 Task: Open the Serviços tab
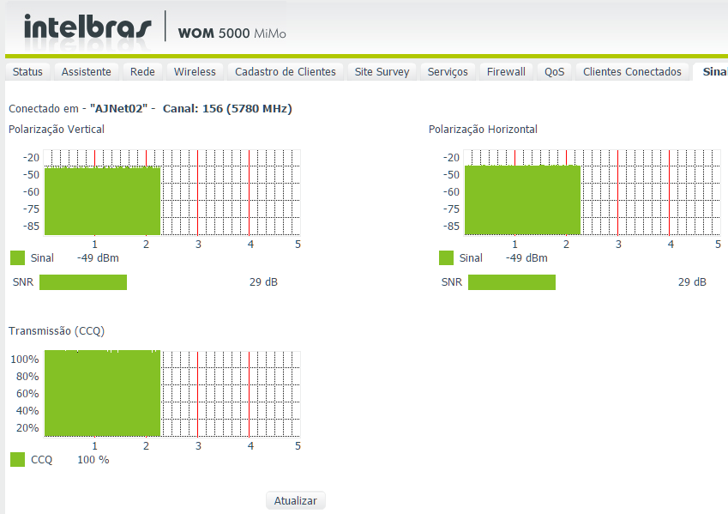point(448,72)
